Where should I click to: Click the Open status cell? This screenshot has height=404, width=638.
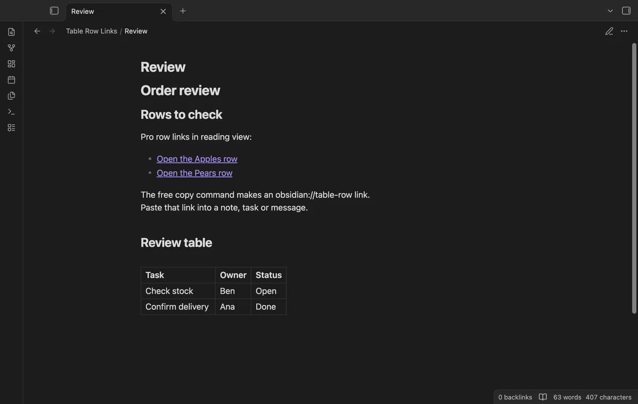click(x=268, y=291)
